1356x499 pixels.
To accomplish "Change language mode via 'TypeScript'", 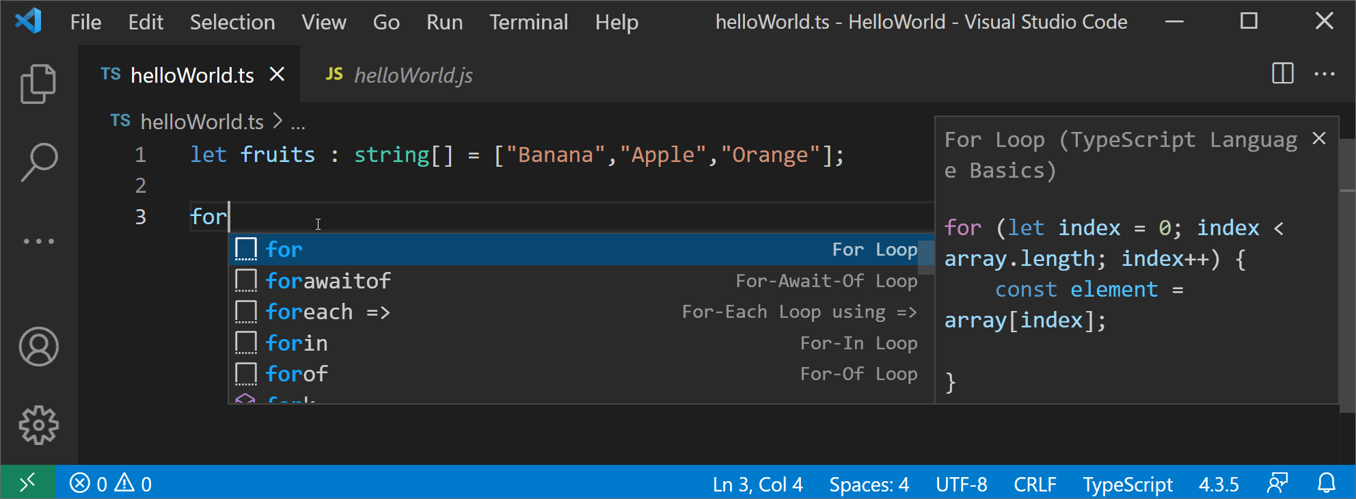I will pos(1128,484).
